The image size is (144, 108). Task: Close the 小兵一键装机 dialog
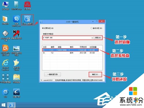click(102, 21)
